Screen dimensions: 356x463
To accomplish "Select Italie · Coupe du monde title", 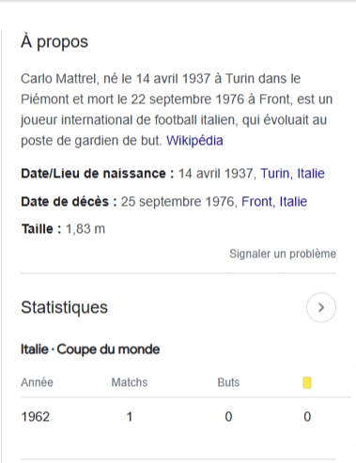I will tap(90, 349).
